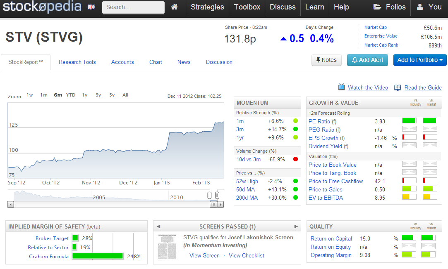The height and width of the screenshot is (269, 448).
Task: Open the EV to EBITDA link
Action: 326,198
